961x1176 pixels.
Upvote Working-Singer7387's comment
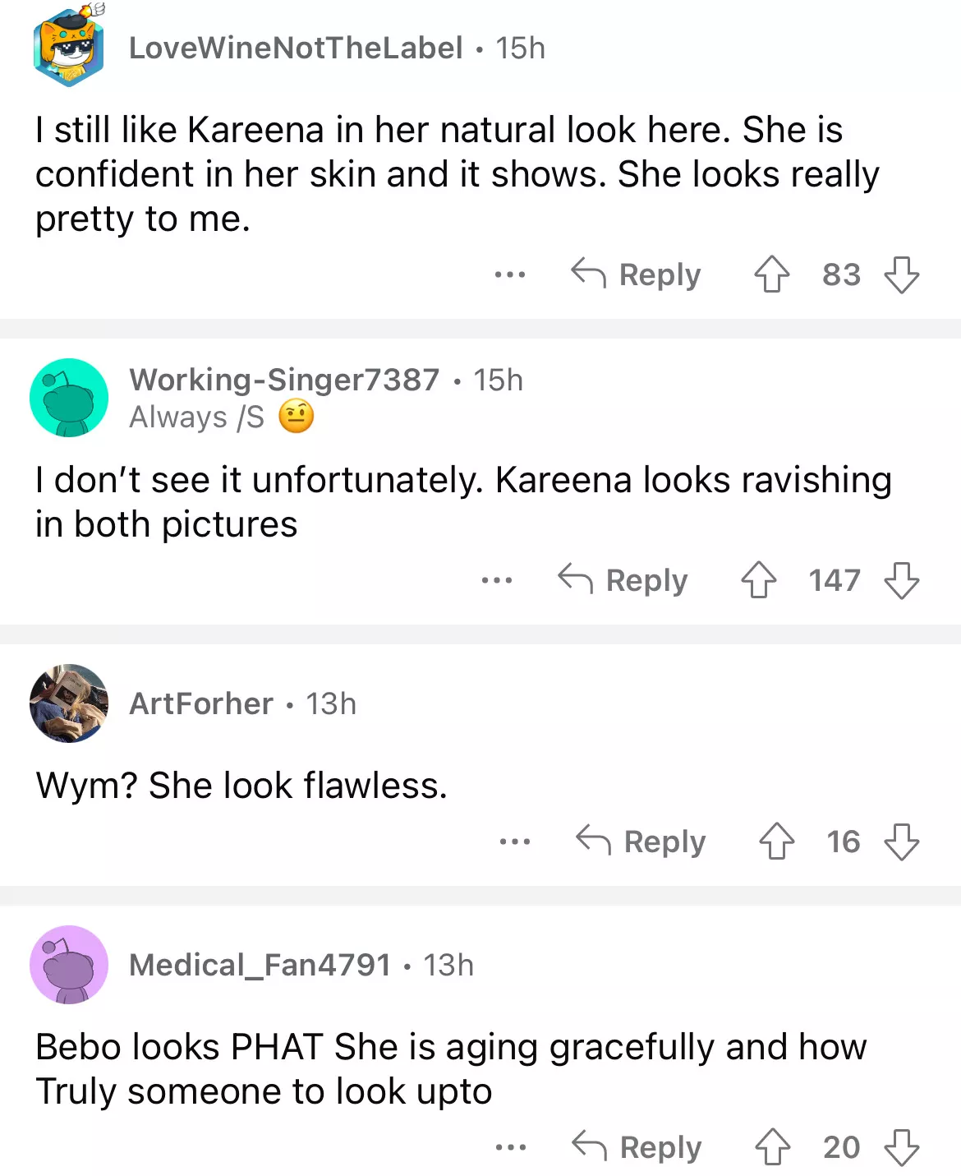[758, 580]
